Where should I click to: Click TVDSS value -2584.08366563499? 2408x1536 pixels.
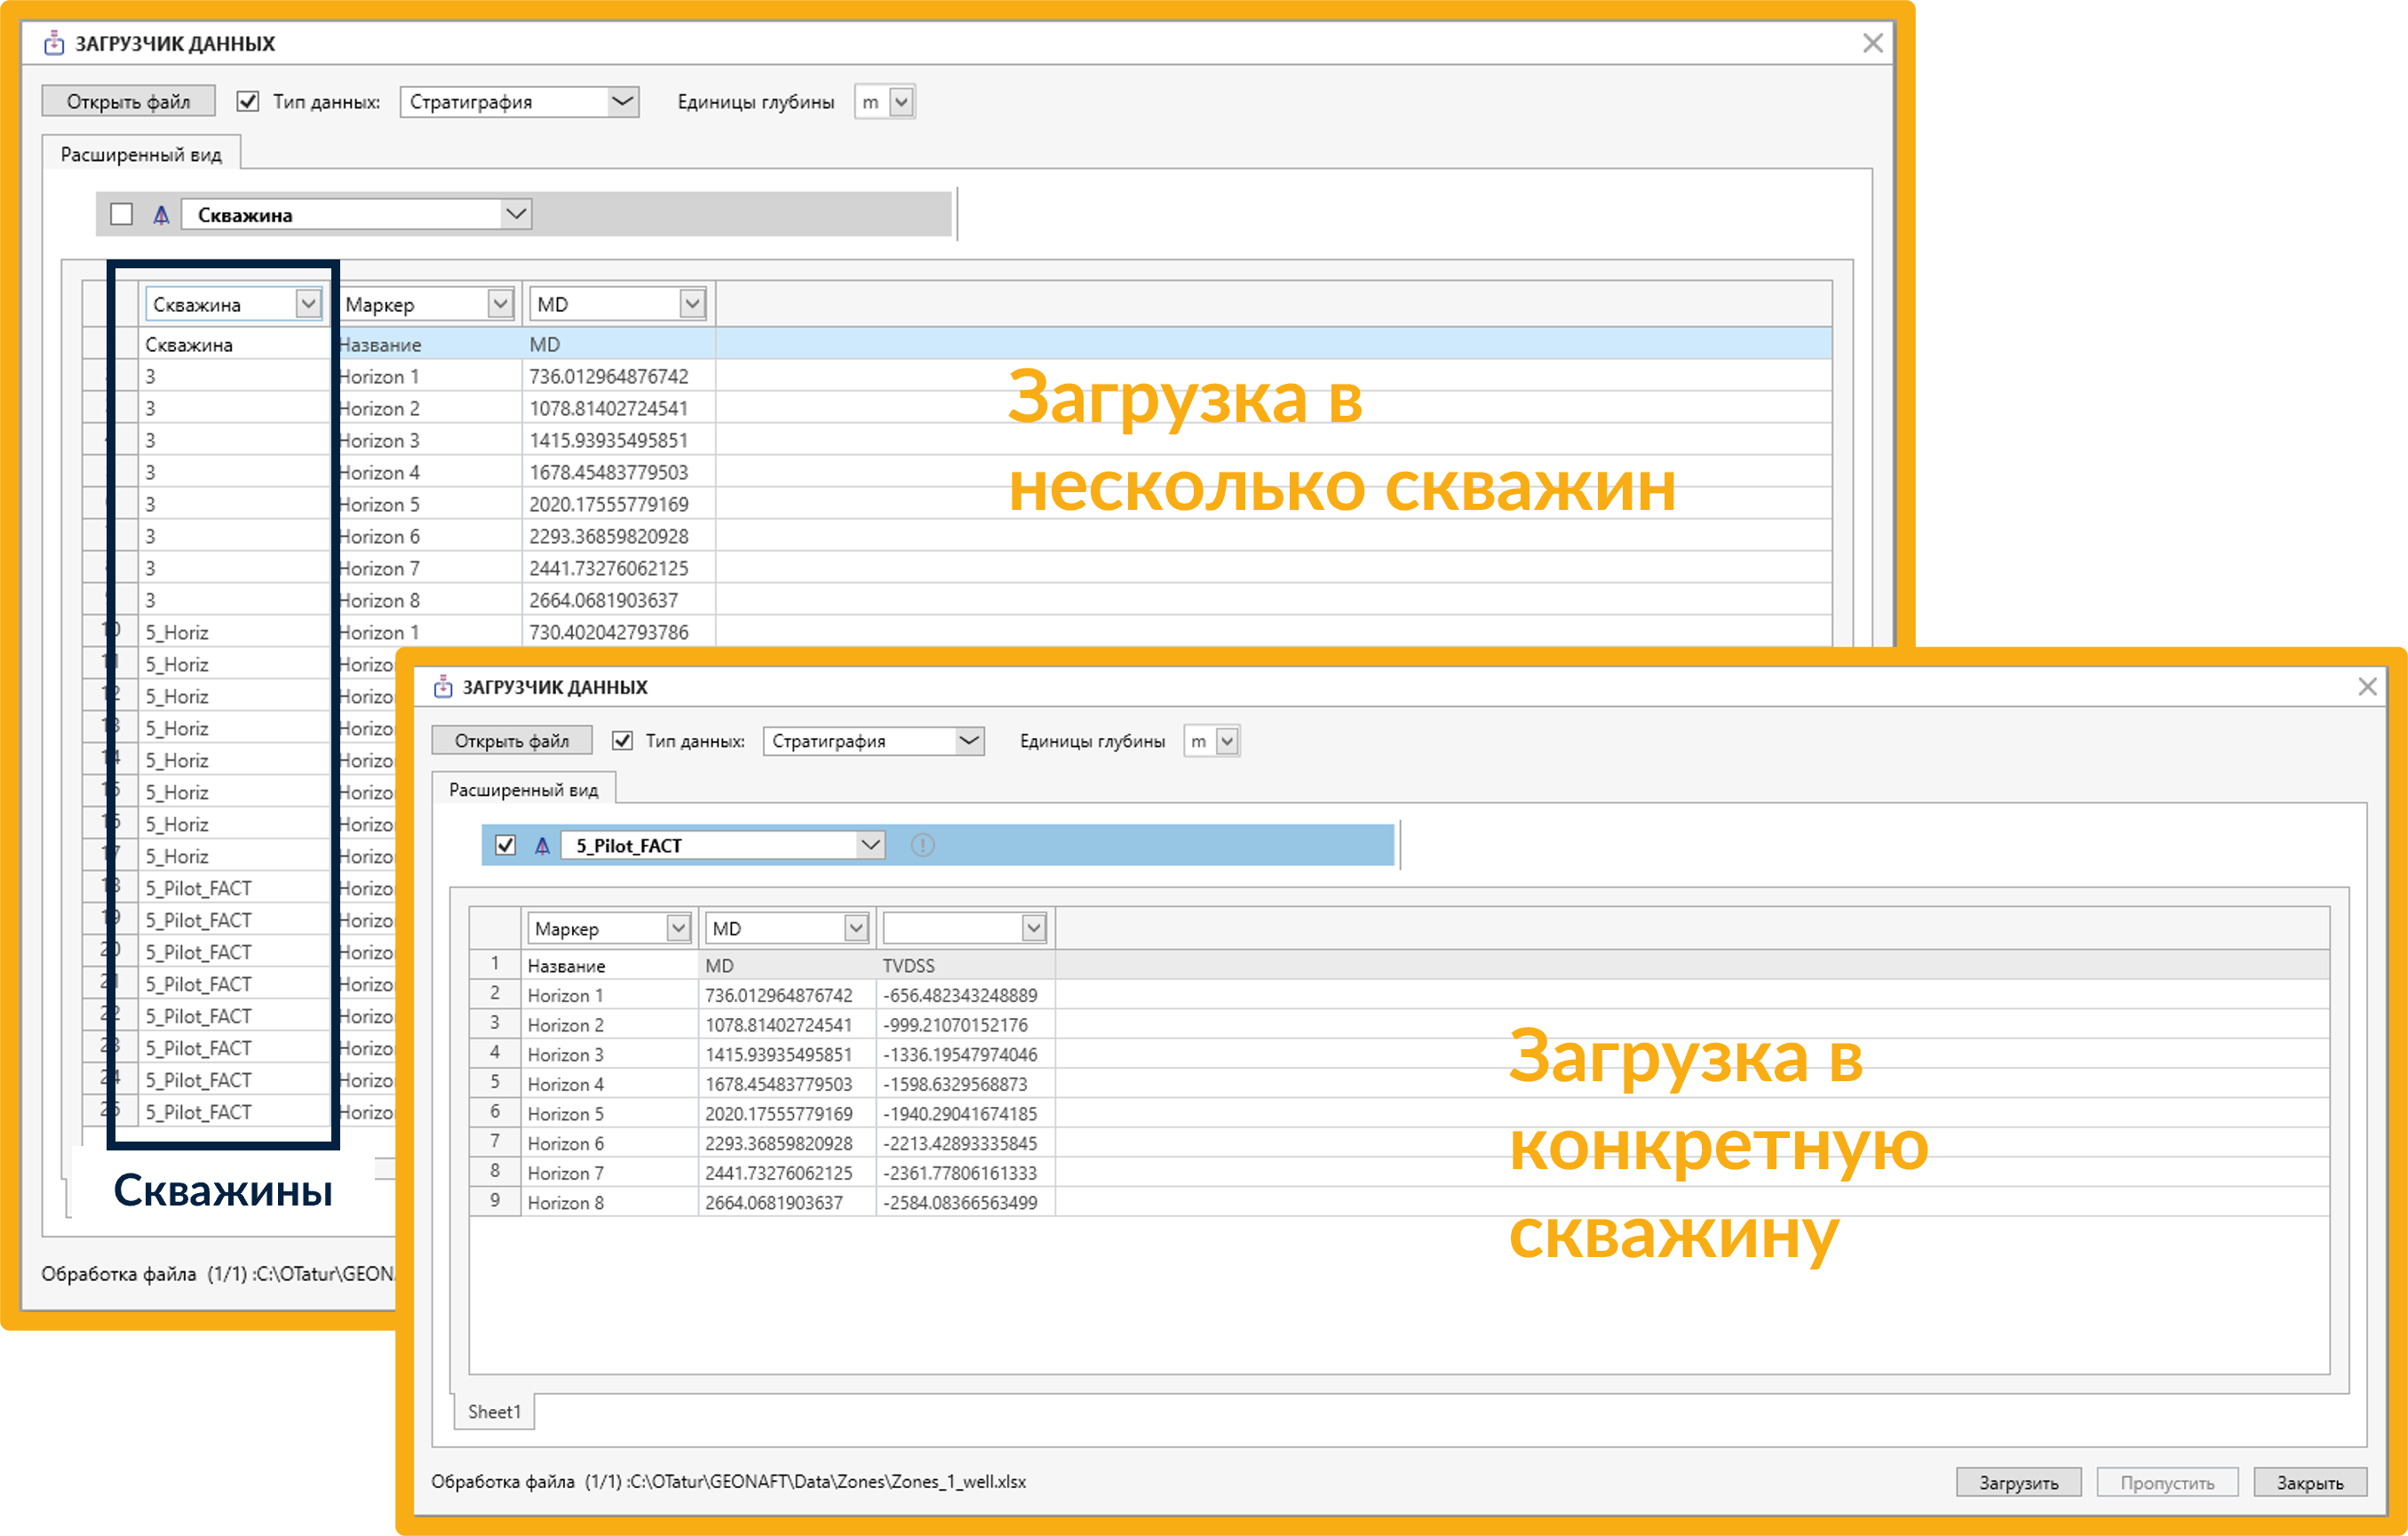tap(965, 1203)
